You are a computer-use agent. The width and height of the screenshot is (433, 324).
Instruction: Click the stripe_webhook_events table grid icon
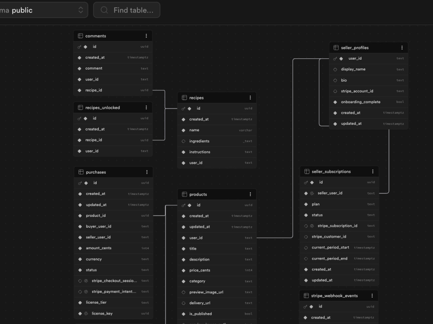point(306,295)
